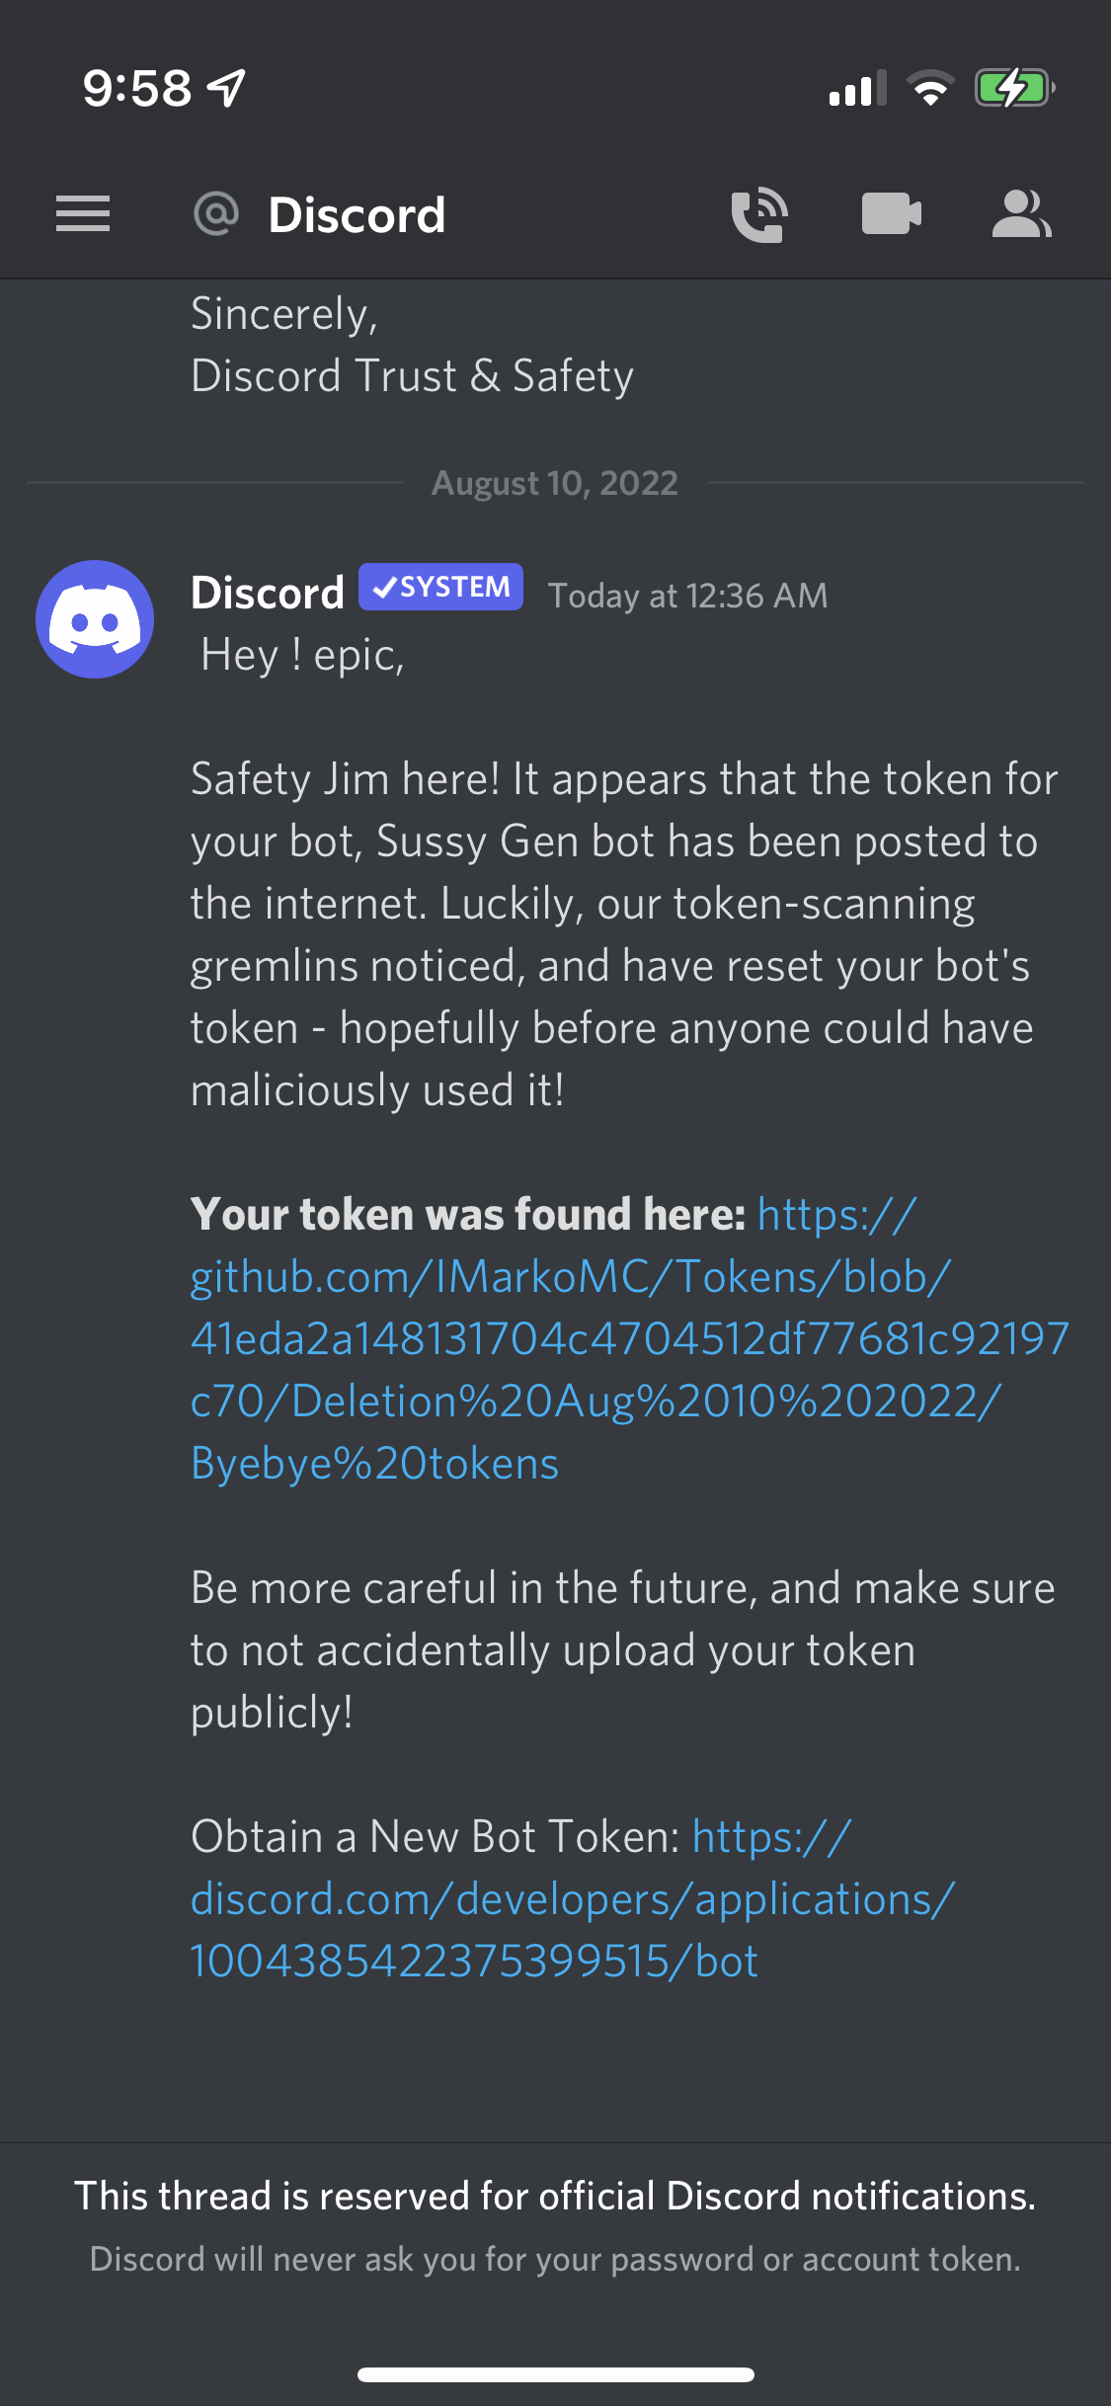
Task: Open the Obtain a New Bot Token link
Action: tap(570, 1898)
